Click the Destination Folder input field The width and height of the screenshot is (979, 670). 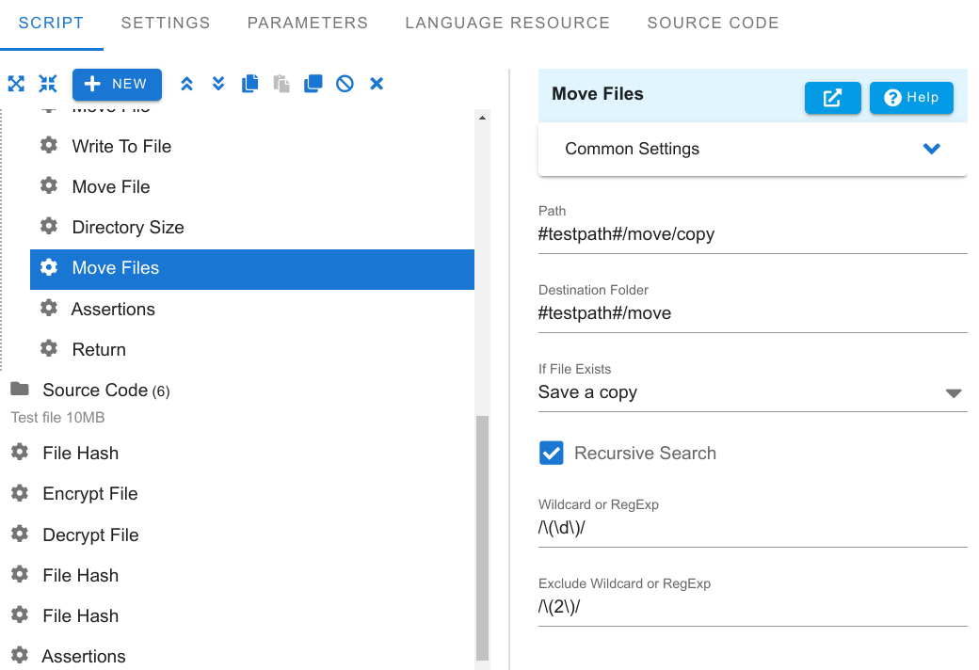[x=752, y=313]
